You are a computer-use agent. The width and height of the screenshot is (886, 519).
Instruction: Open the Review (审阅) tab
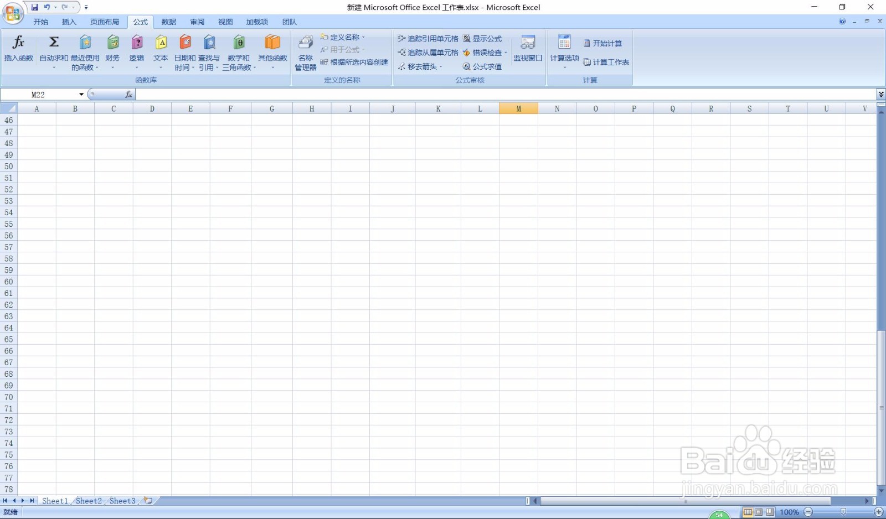coord(197,22)
